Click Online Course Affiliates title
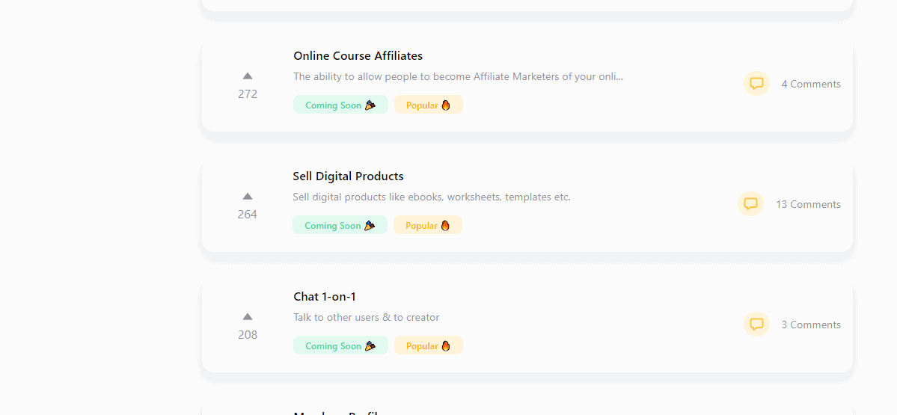This screenshot has width=897, height=415. (x=358, y=56)
